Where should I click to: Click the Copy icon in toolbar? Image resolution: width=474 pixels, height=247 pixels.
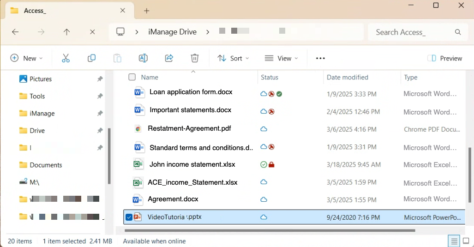[x=91, y=58]
